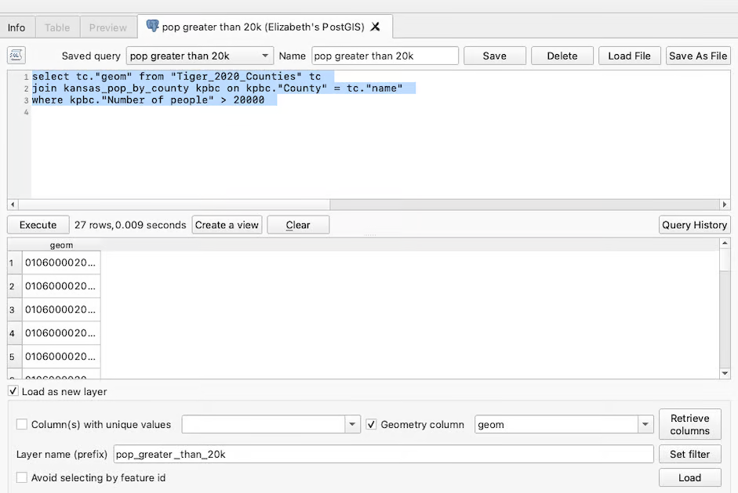738x493 pixels.
Task: Click the Set filter button
Action: click(x=690, y=454)
